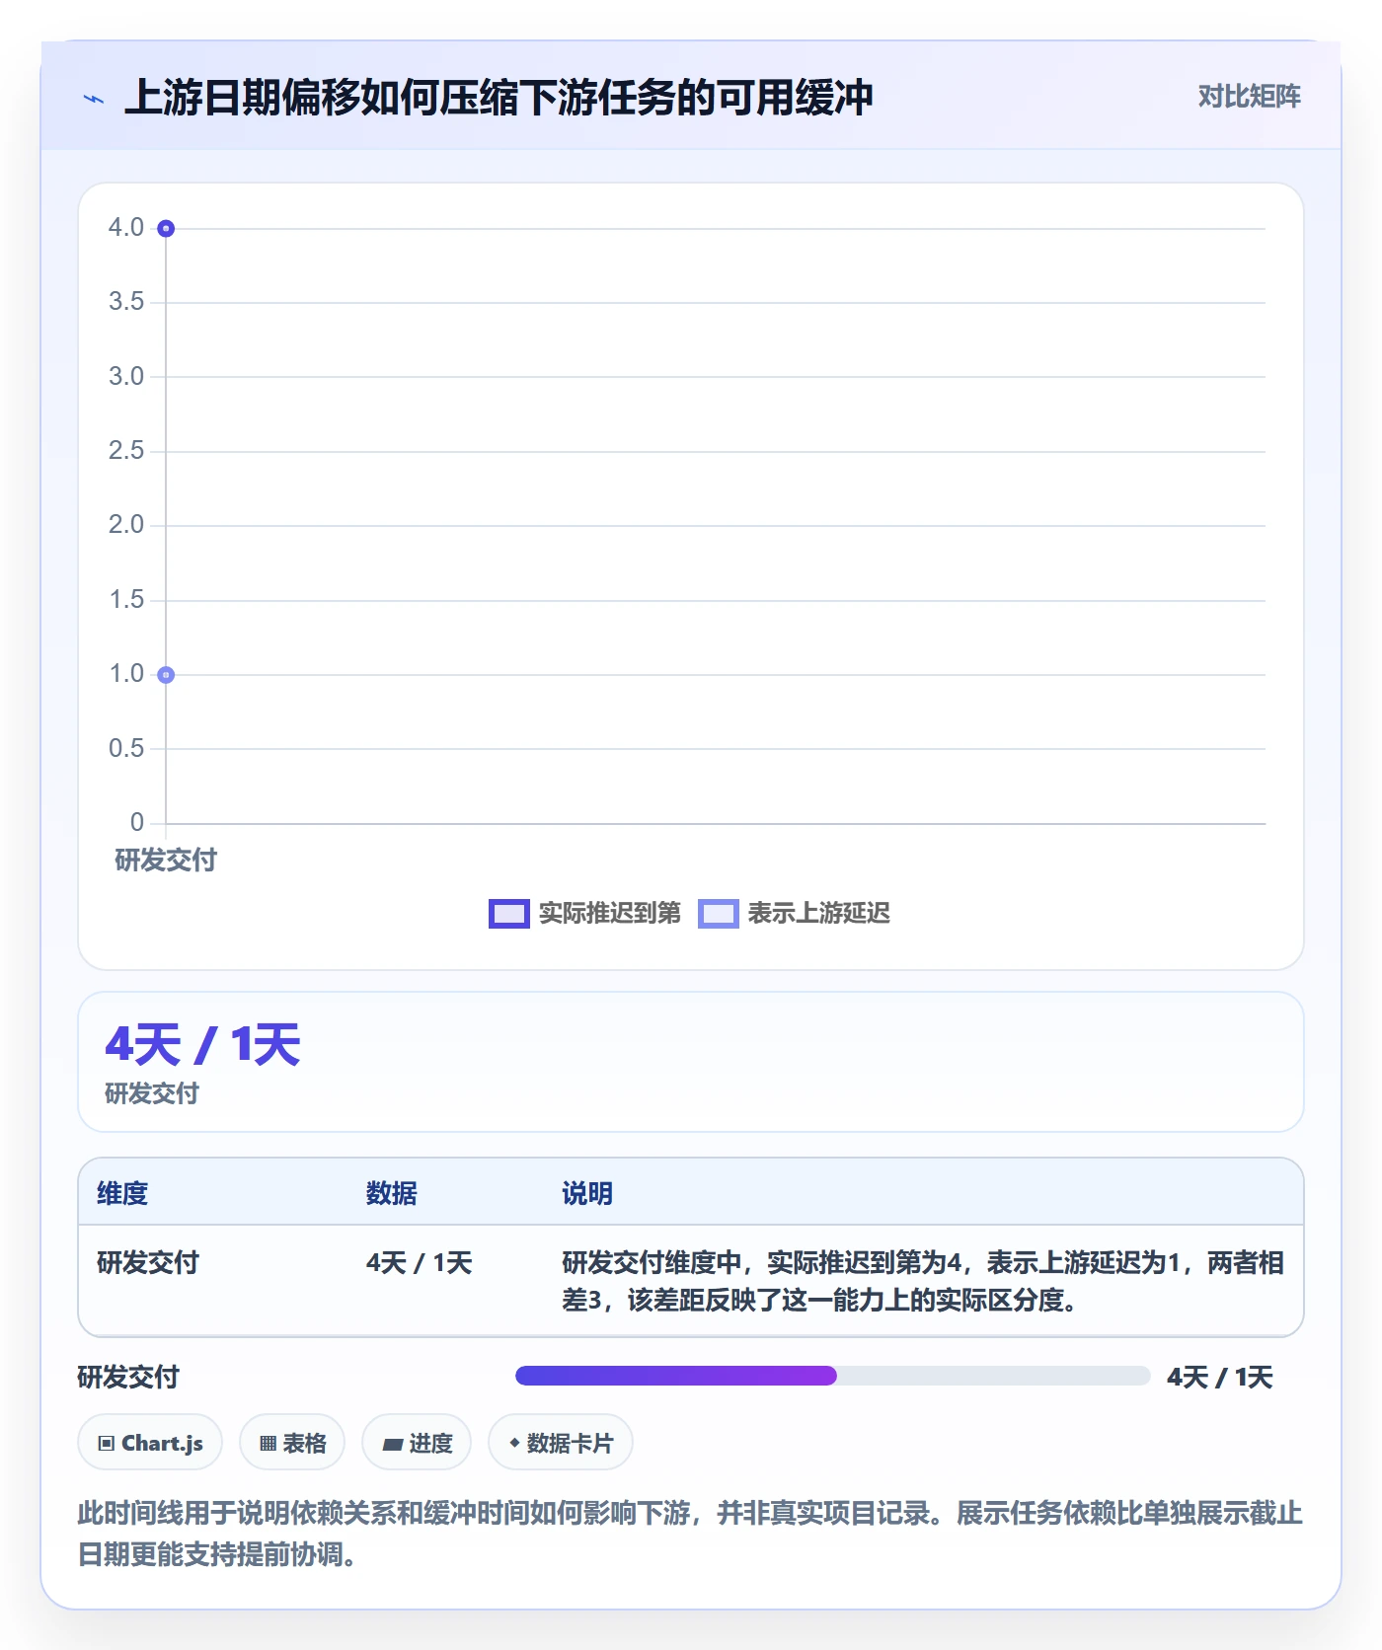Click the 2.0 y-axis tick label
The height and width of the screenshot is (1650, 1382).
[x=126, y=525]
